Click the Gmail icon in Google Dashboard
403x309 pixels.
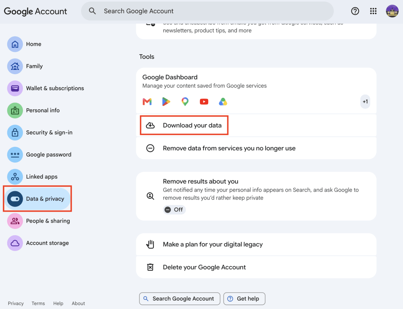pos(147,102)
